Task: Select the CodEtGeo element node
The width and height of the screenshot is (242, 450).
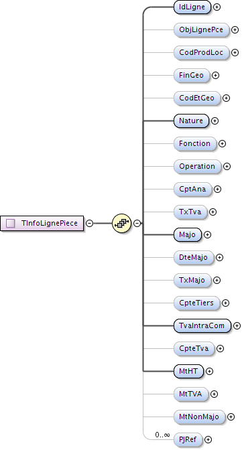Action: 197,98
